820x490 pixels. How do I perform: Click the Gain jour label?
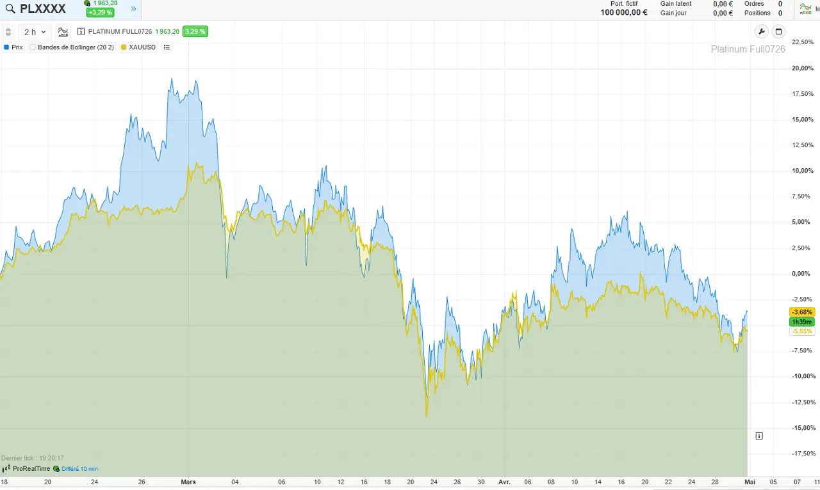[x=673, y=13]
